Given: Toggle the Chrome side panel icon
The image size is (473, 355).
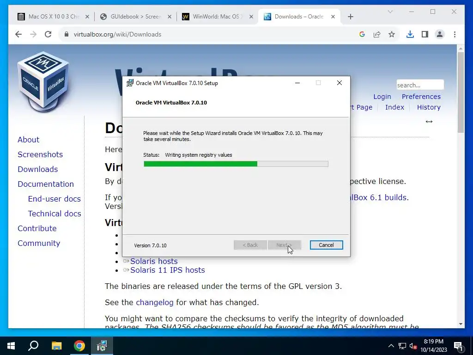Looking at the screenshot, I should [425, 34].
